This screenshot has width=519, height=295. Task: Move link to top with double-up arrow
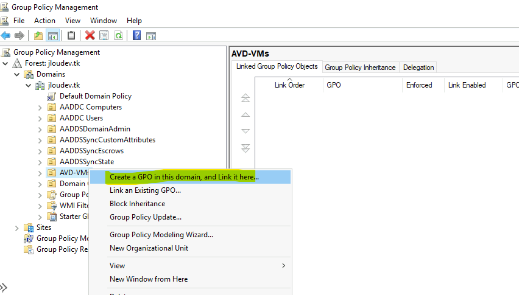tap(245, 98)
